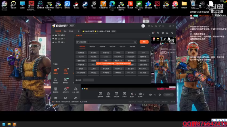Choose the VALORANT category button

[118, 57]
